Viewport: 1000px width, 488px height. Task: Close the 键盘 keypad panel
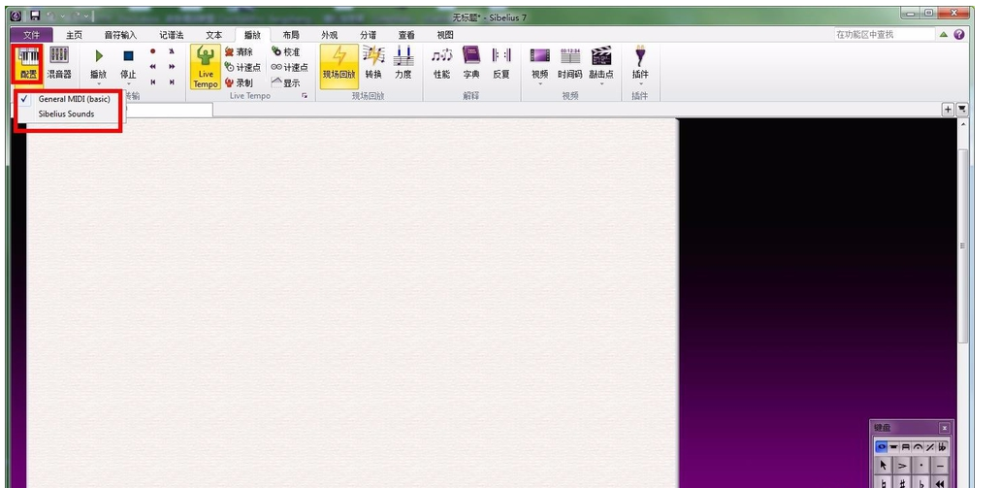point(945,428)
